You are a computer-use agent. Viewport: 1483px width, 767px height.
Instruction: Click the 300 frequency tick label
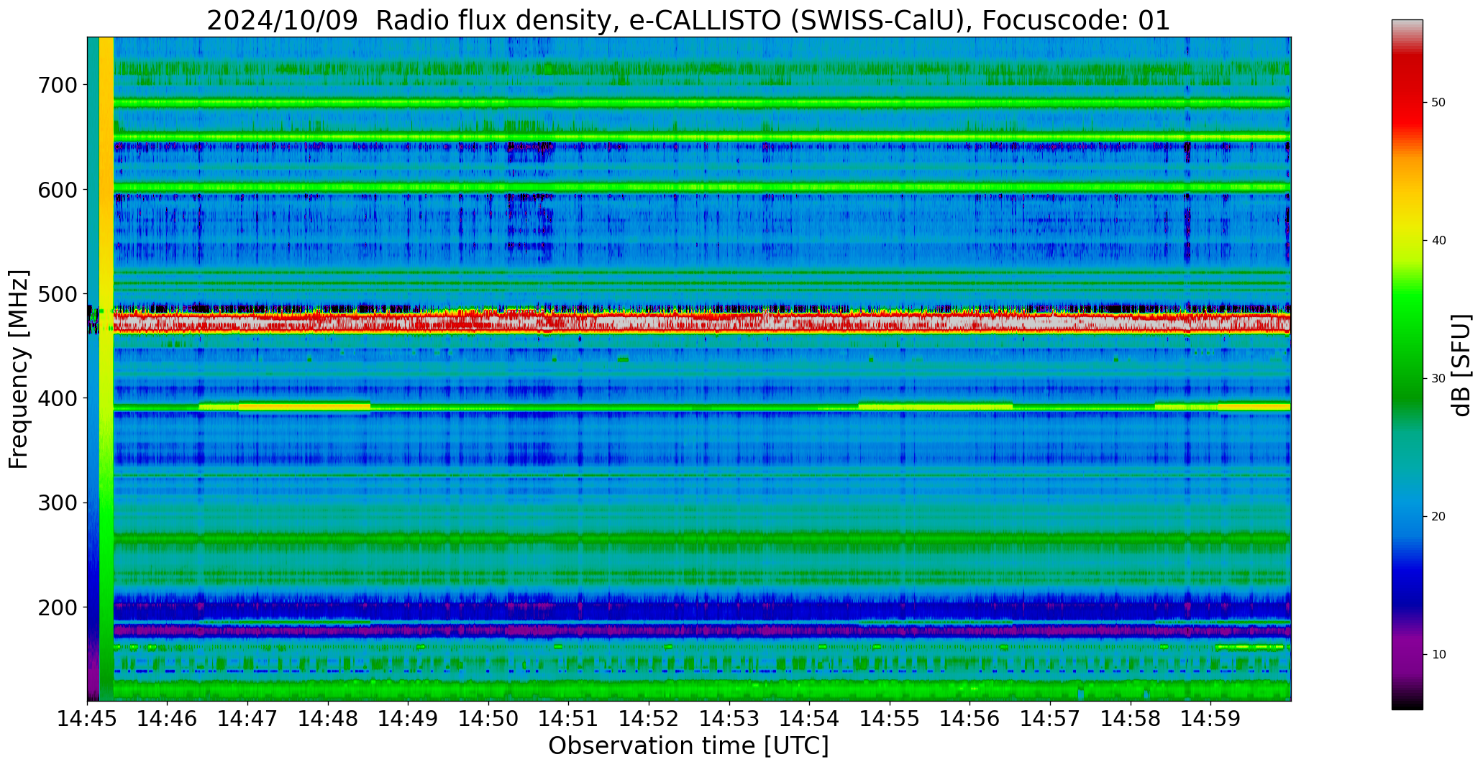[x=57, y=502]
